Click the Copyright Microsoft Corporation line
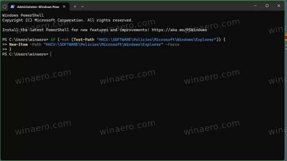 pyautogui.click(x=68, y=20)
